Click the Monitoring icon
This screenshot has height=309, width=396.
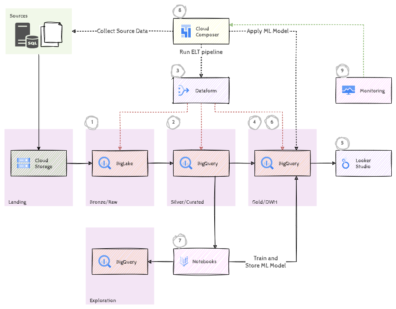tap(348, 91)
